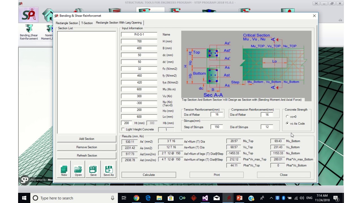The height and width of the screenshot is (203, 362).
Task: Click Dia of Stirrups field
Action: (267, 127)
